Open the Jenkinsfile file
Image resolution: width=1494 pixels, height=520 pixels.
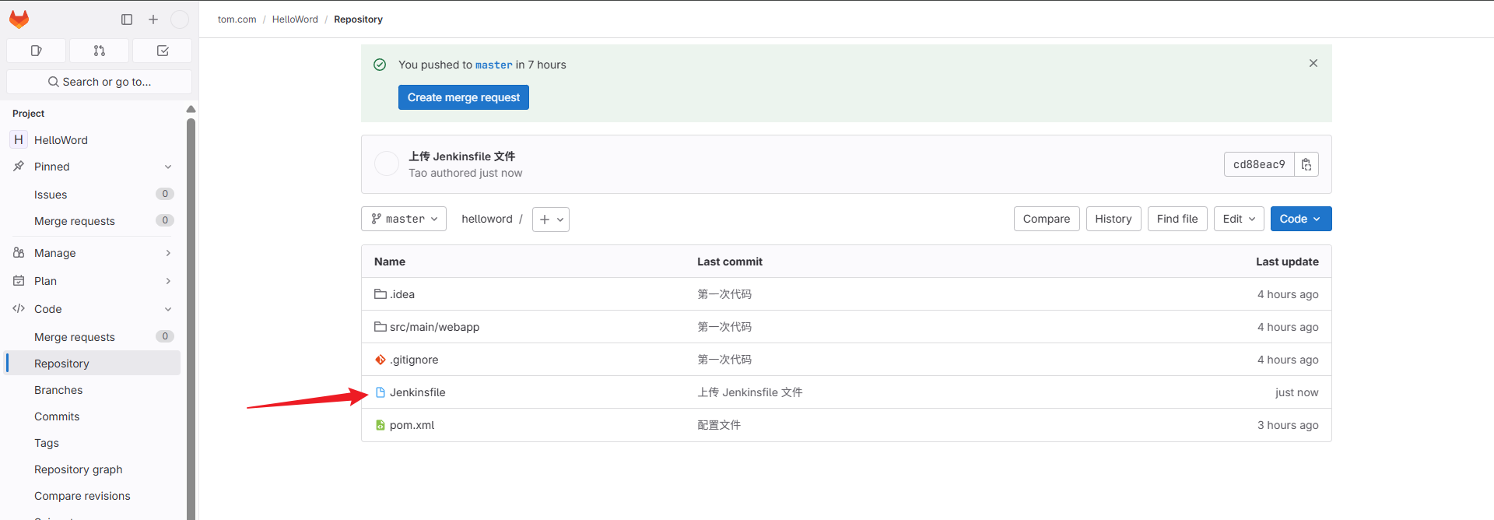point(418,392)
